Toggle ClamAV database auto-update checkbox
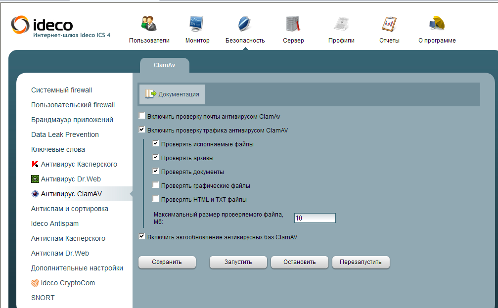498x308 pixels. click(142, 236)
